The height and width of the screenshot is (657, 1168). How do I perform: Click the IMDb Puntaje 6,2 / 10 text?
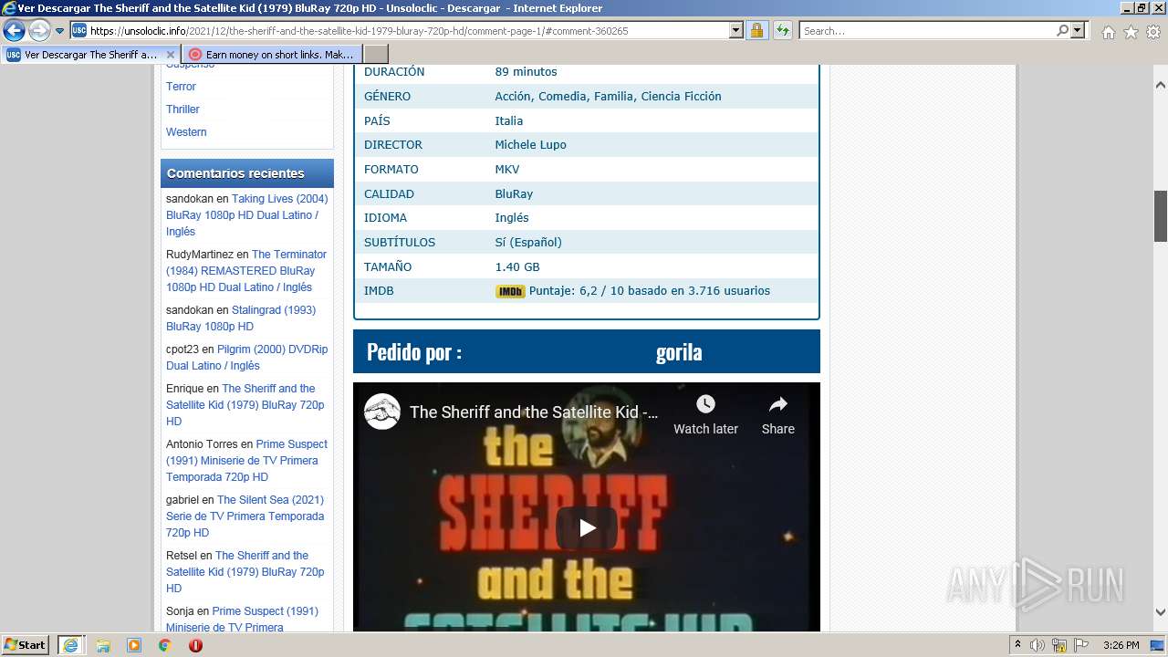(650, 291)
